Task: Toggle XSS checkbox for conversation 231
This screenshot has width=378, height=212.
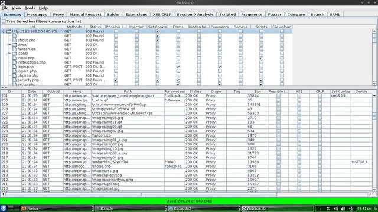Action: point(299,95)
